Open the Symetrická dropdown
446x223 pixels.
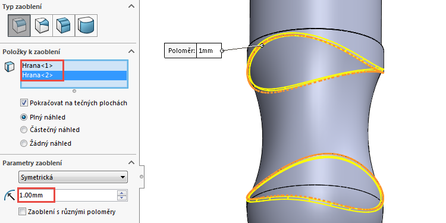(x=73, y=177)
